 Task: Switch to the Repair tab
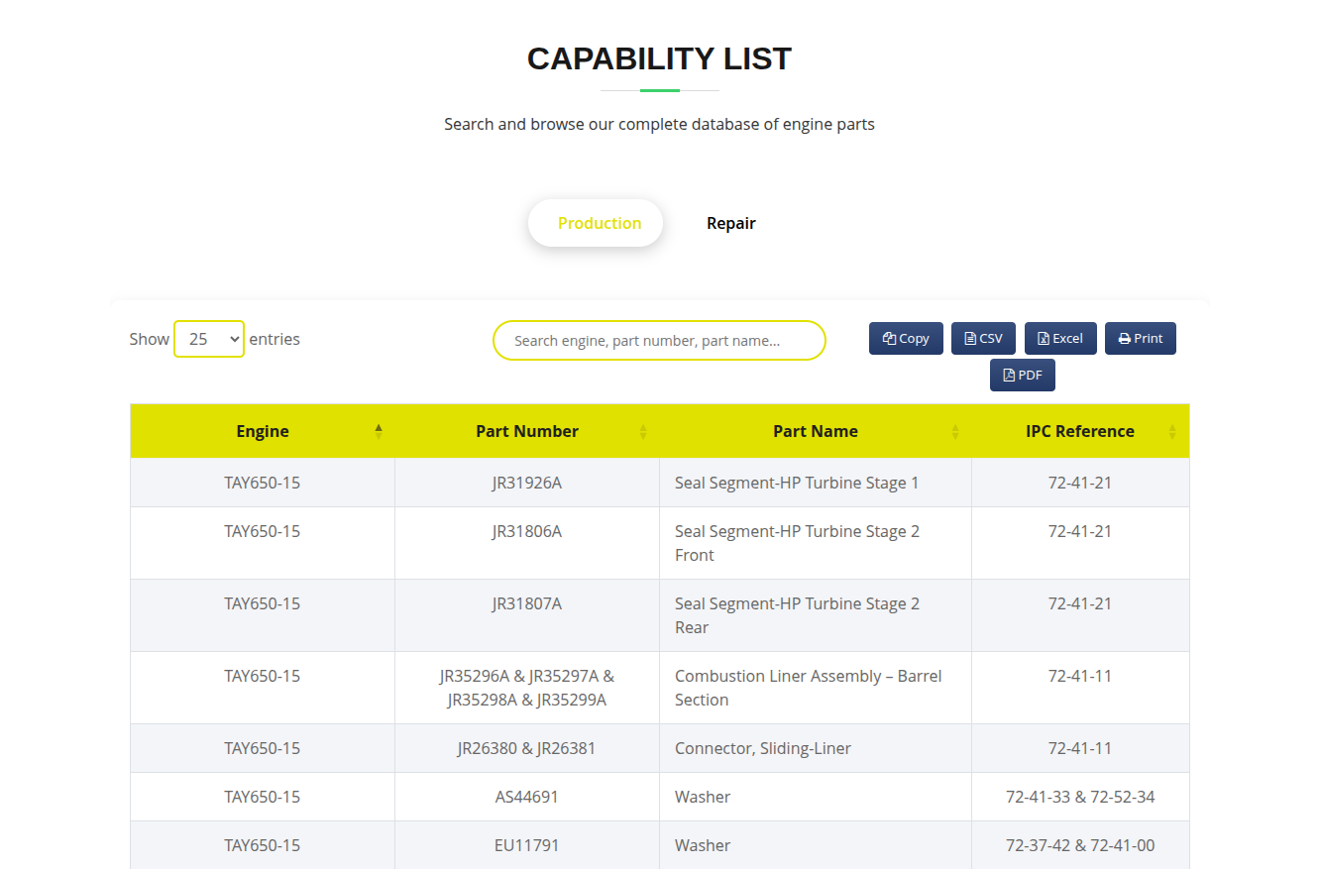tap(731, 223)
